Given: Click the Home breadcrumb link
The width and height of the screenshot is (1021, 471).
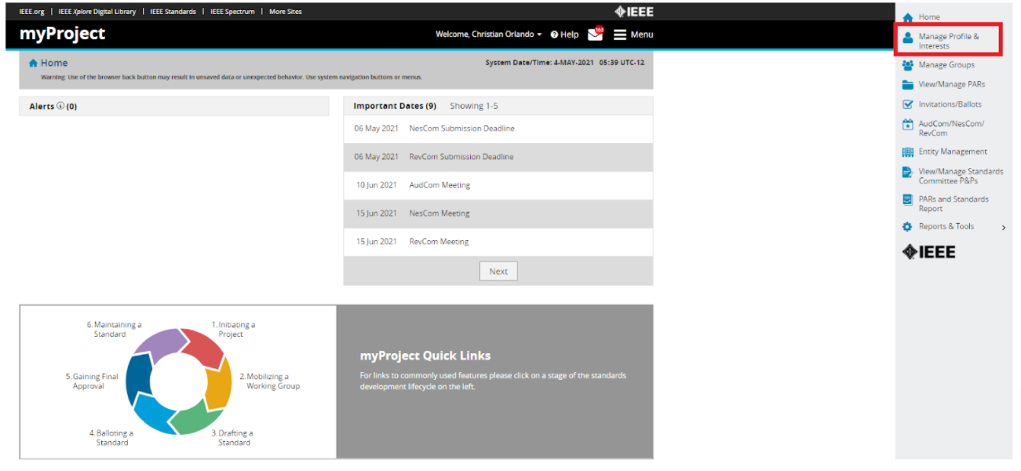Looking at the screenshot, I should (x=54, y=64).
